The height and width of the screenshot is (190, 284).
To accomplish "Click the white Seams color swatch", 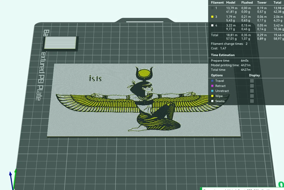I will (212, 101).
